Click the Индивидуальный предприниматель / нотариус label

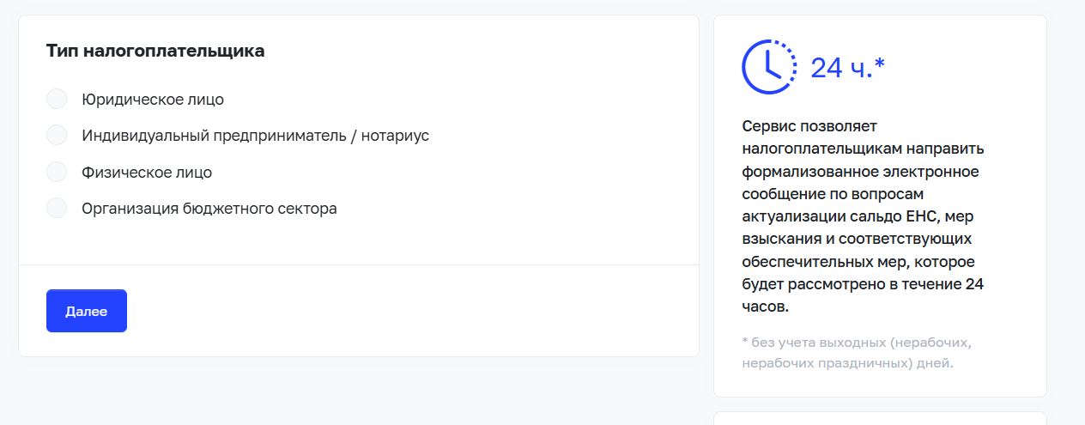pyautogui.click(x=256, y=136)
